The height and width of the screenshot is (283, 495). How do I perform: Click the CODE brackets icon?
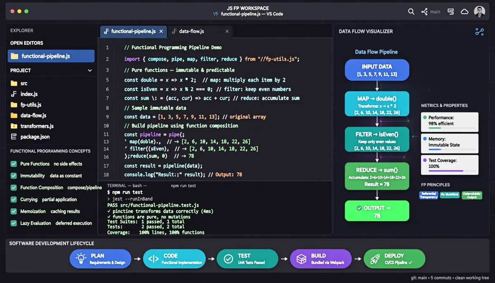pos(153,259)
